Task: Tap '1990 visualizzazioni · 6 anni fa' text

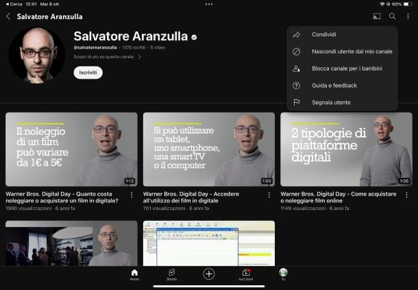Action: coord(40,209)
